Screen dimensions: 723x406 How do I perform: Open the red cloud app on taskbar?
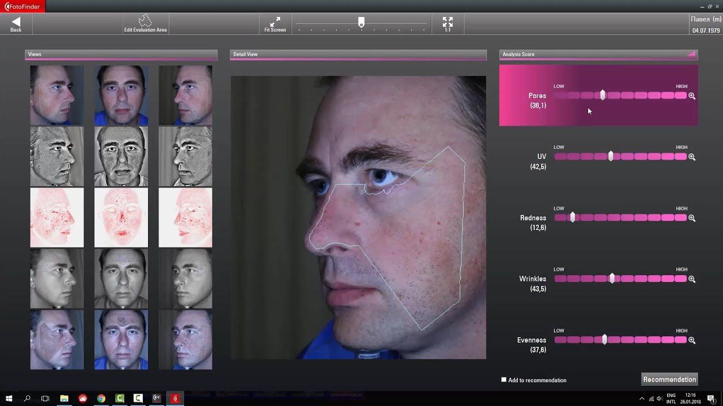(82, 399)
